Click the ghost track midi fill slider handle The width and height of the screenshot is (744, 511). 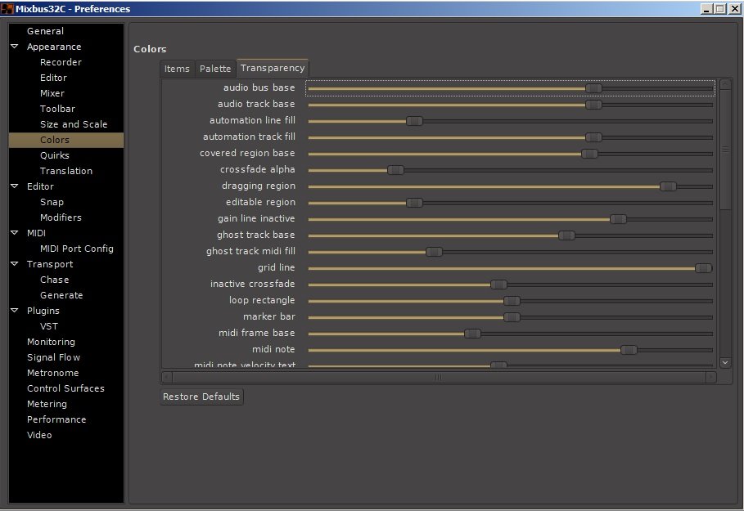click(x=434, y=252)
